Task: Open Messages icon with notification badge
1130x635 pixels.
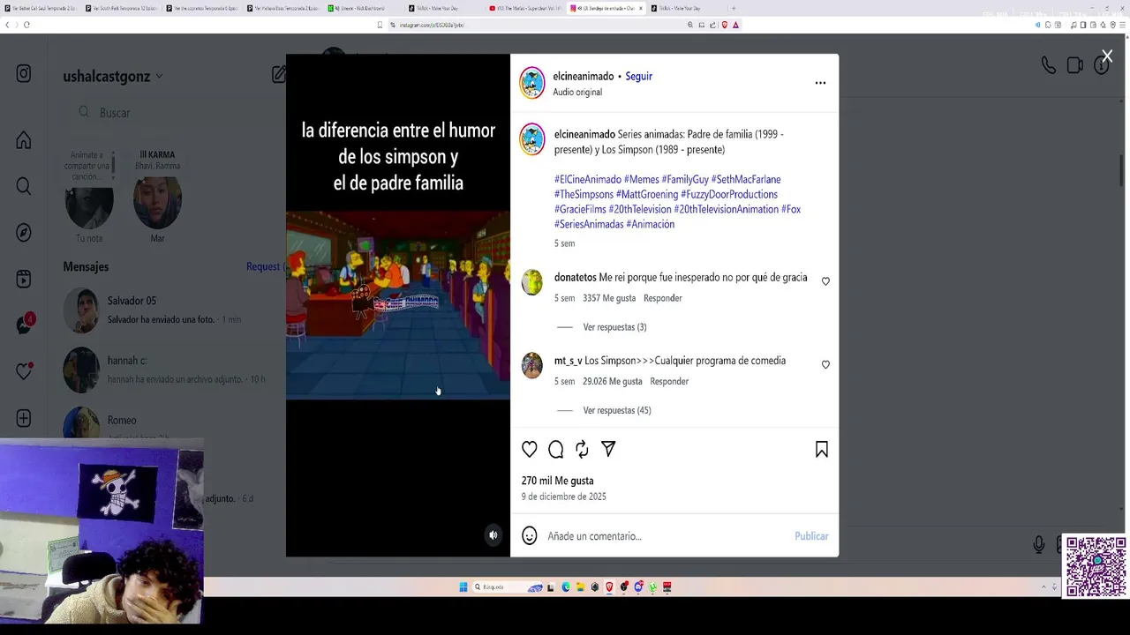Action: tap(24, 325)
